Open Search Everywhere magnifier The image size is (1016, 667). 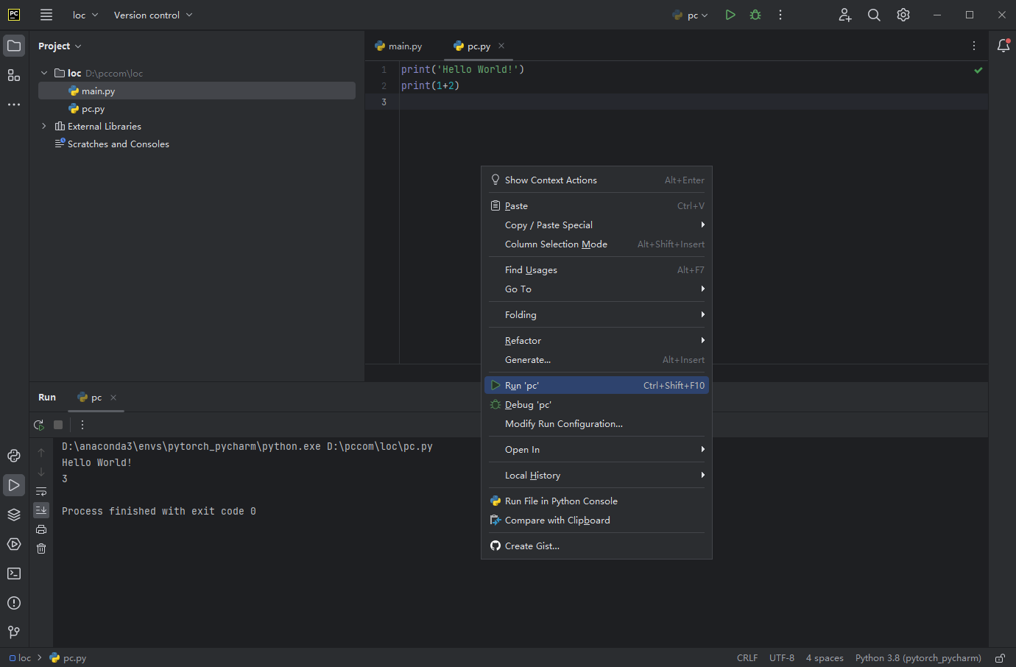pos(874,15)
